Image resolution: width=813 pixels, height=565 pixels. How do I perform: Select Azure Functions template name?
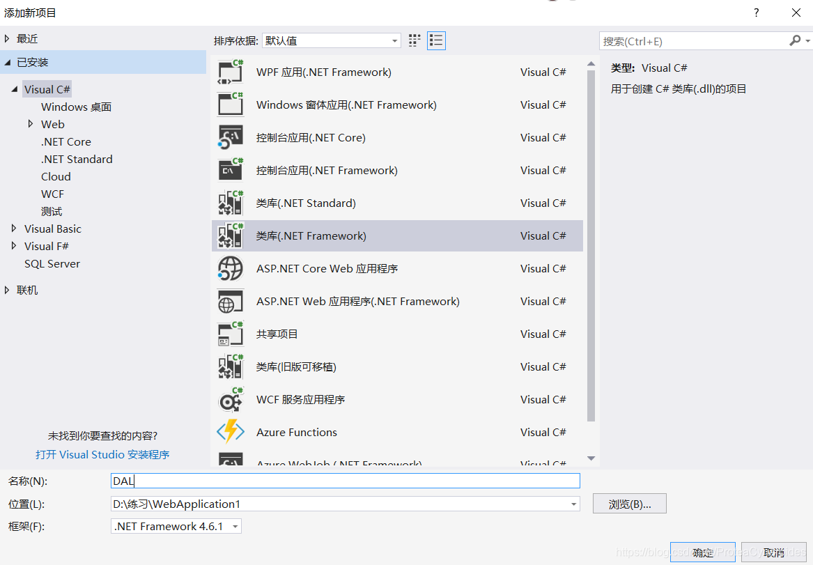tap(297, 432)
